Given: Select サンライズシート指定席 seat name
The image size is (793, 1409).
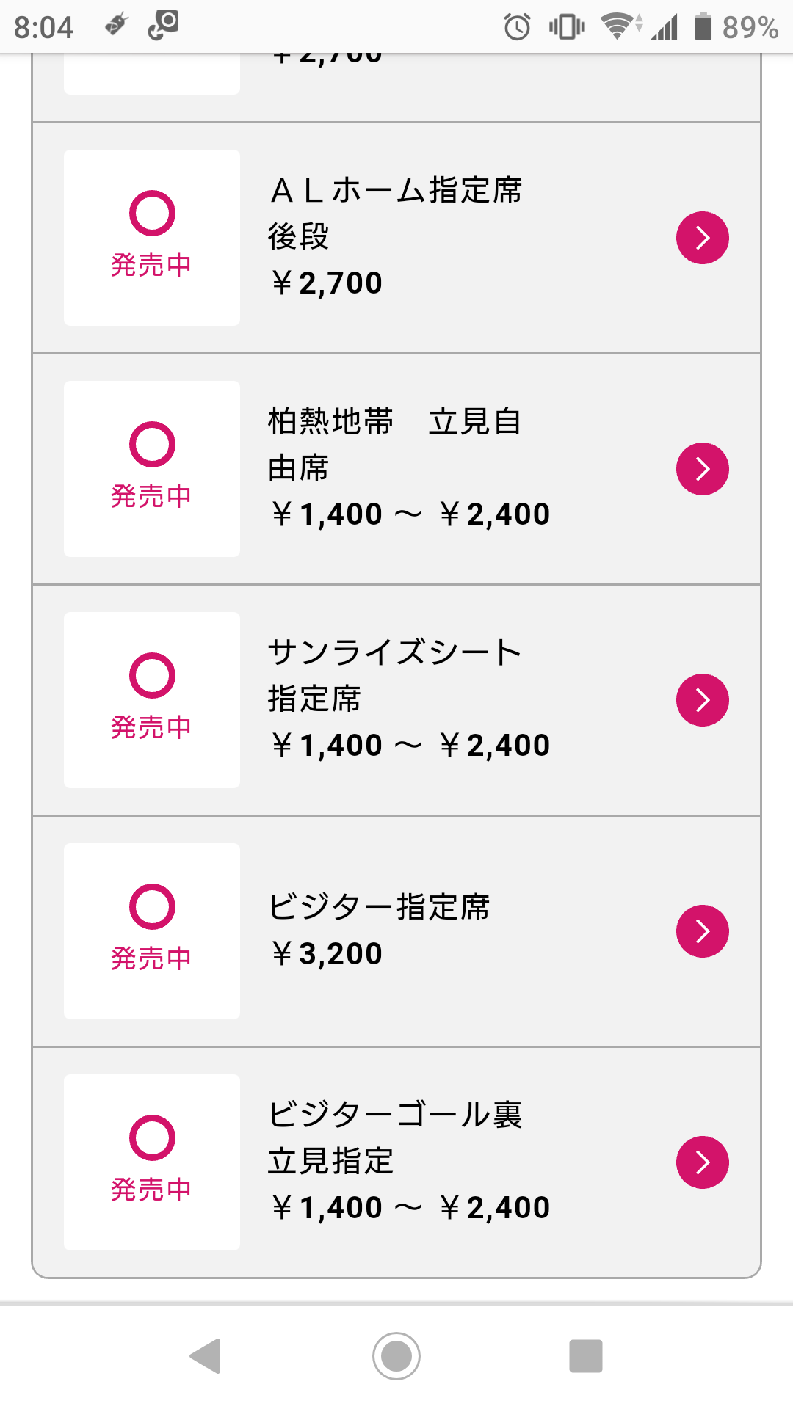Looking at the screenshot, I should [x=395, y=675].
